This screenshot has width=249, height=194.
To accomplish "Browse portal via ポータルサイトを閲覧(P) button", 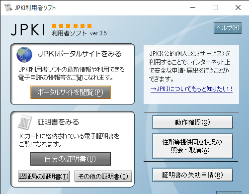I will 71,92.
